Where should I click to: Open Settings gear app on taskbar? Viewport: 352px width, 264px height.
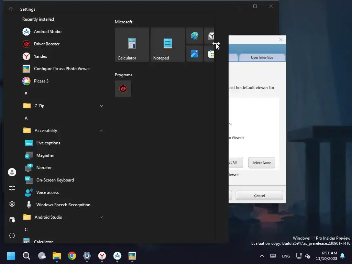[x=87, y=256]
